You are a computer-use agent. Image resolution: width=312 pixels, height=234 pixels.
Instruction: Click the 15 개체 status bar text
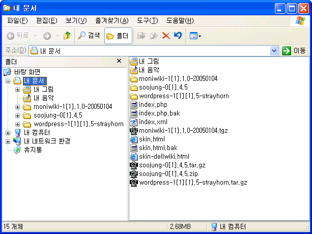[13, 226]
